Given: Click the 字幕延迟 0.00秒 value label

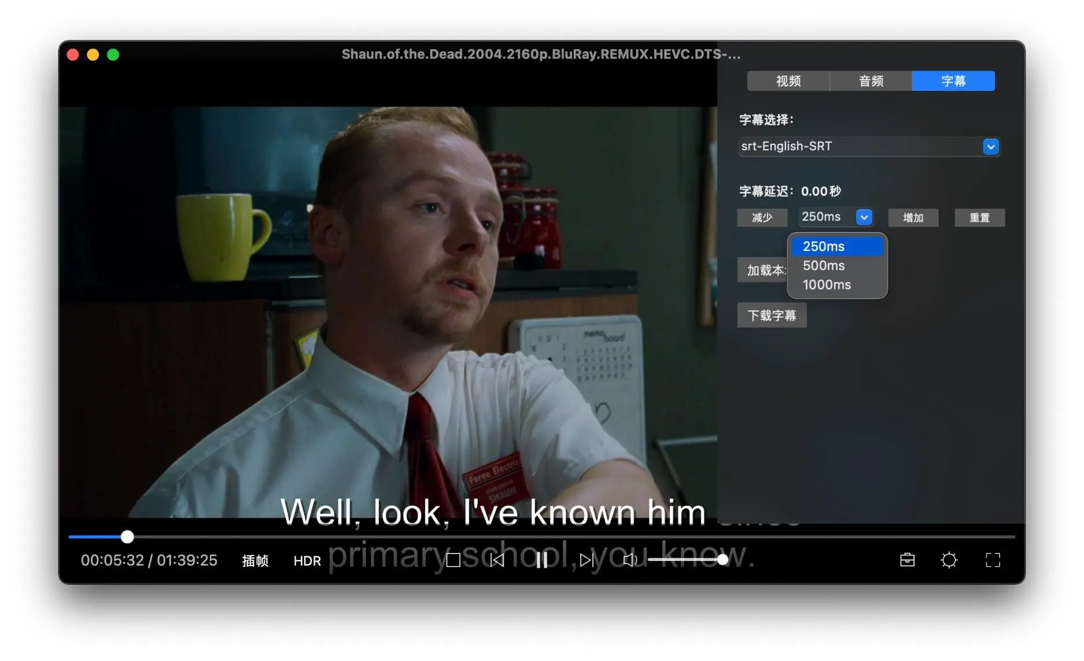Looking at the screenshot, I should pyautogui.click(x=790, y=191).
